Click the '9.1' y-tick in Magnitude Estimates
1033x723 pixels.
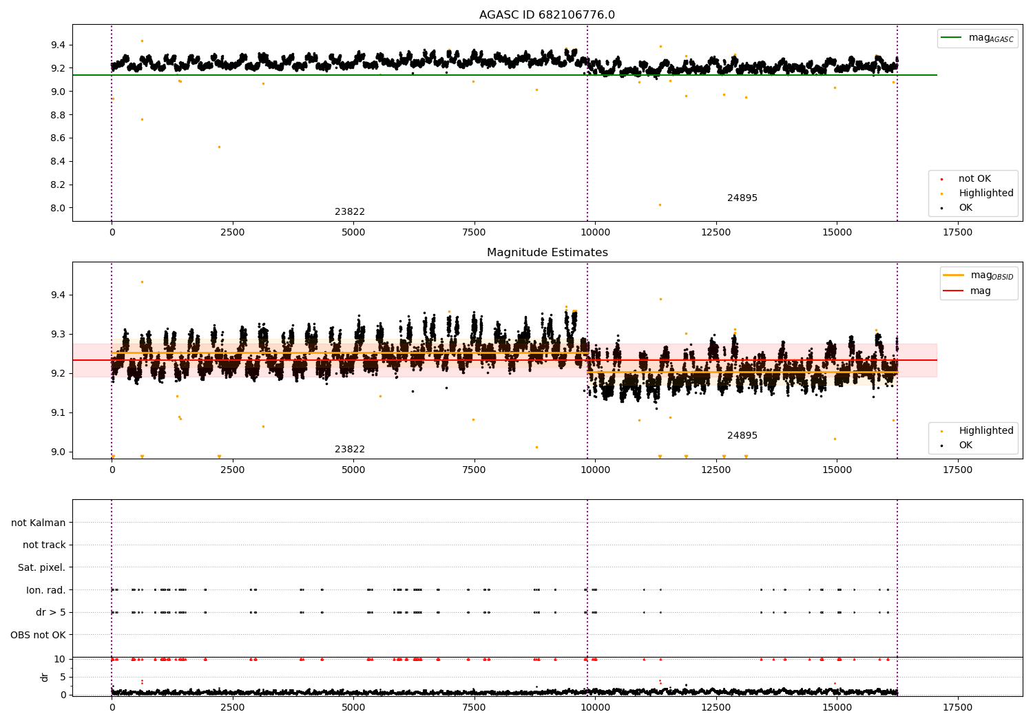coord(58,413)
